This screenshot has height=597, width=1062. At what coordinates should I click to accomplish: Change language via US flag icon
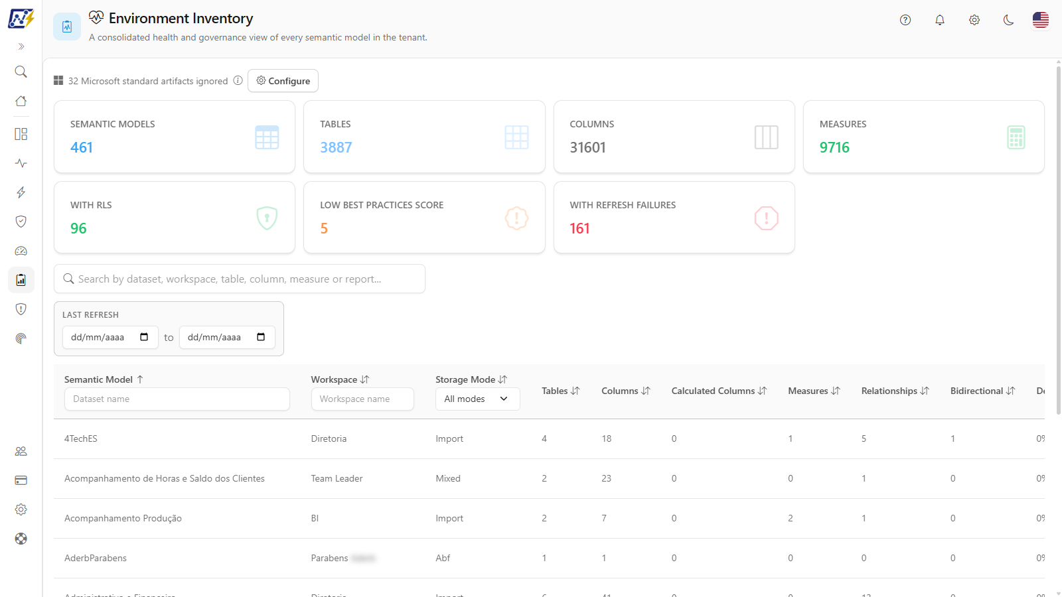(1041, 20)
